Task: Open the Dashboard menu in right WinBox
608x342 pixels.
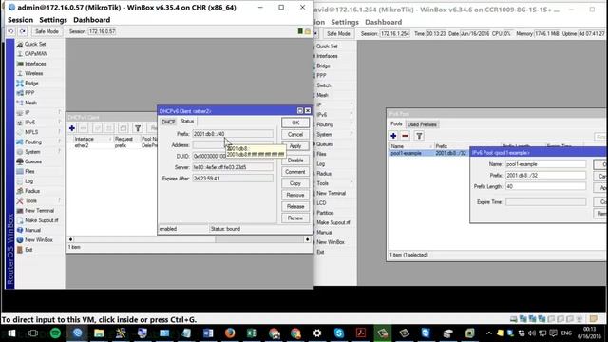Action: [383, 22]
